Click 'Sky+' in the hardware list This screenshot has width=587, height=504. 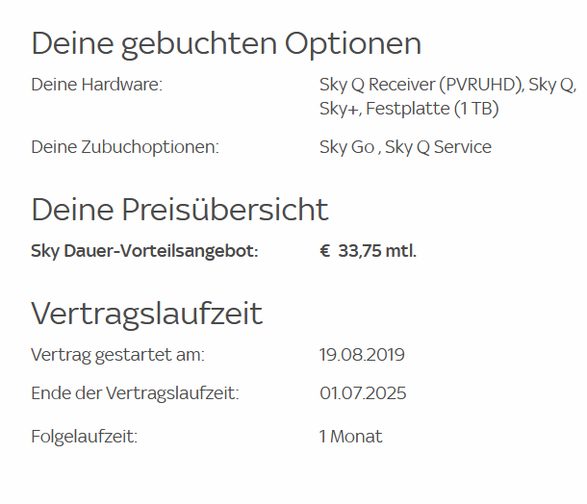click(x=339, y=109)
